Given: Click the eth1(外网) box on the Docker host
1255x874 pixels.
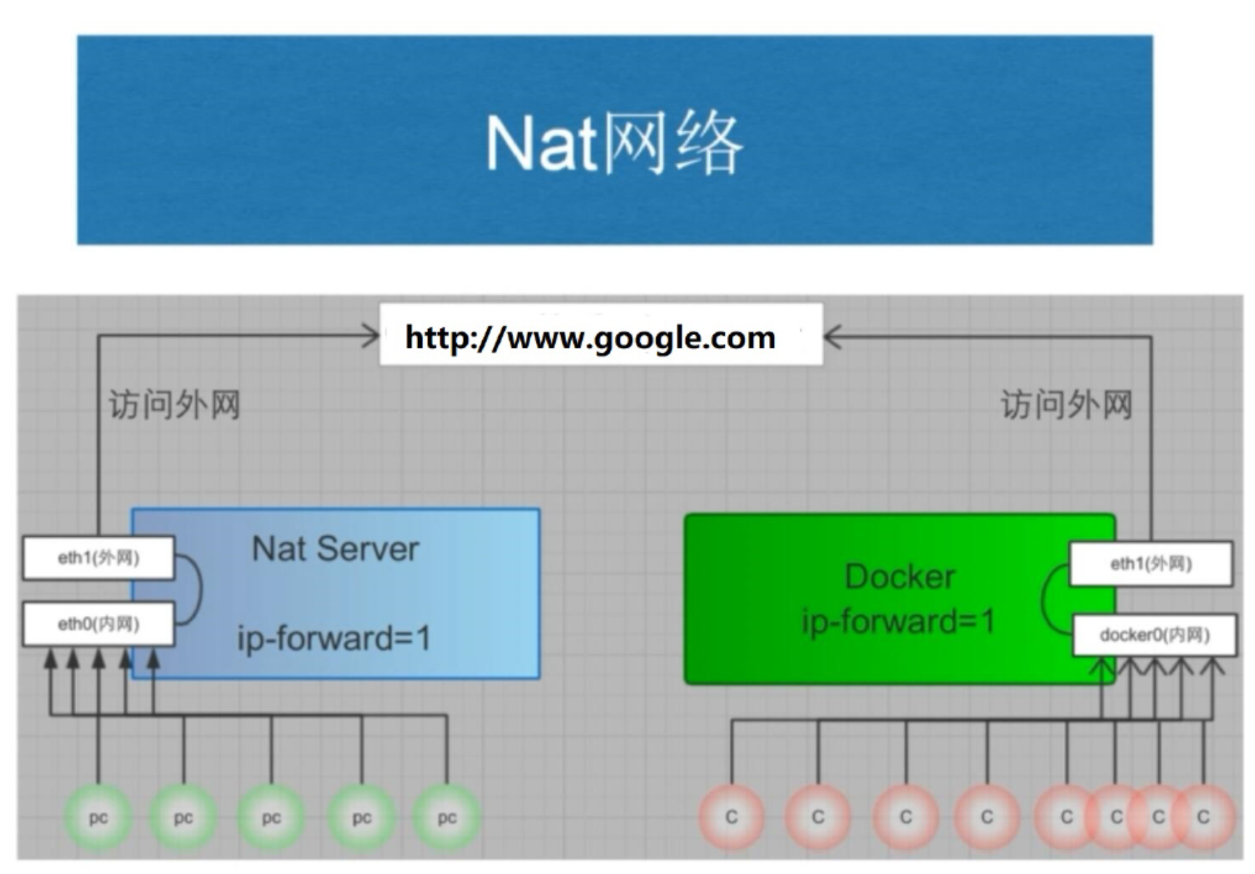Looking at the screenshot, I should [1151, 564].
